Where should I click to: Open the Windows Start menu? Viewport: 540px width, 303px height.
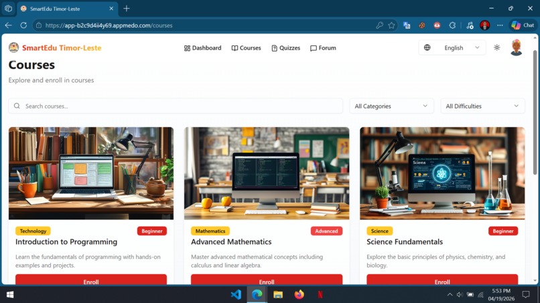[10, 295]
